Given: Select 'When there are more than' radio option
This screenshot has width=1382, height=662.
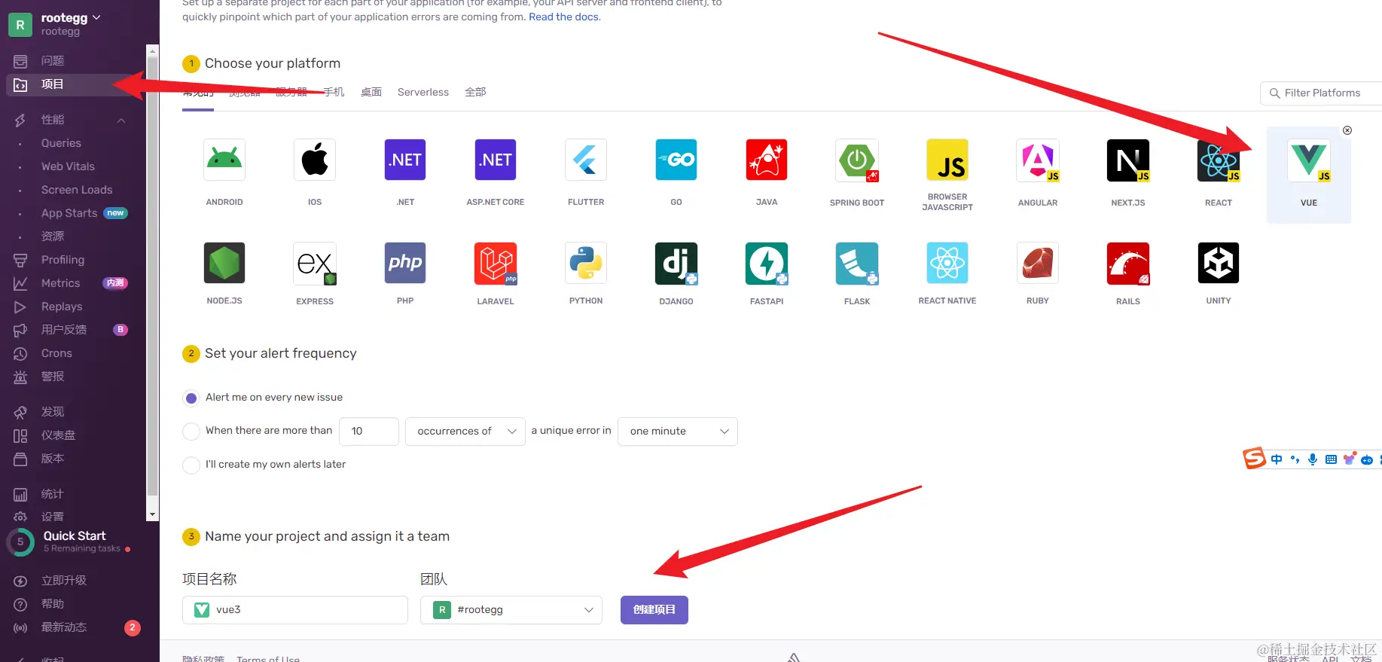Looking at the screenshot, I should (191, 431).
